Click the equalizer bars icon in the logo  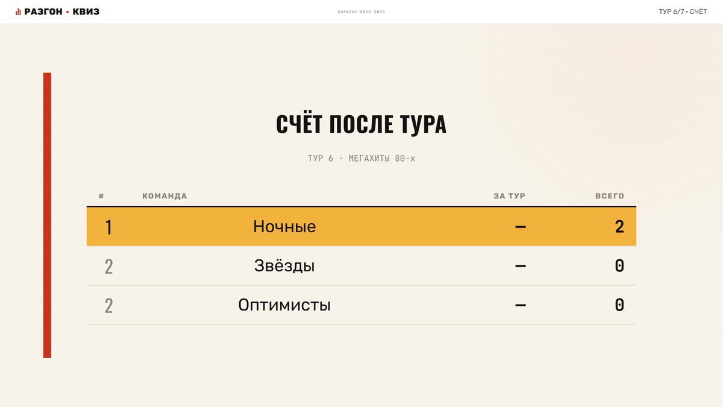[18, 12]
